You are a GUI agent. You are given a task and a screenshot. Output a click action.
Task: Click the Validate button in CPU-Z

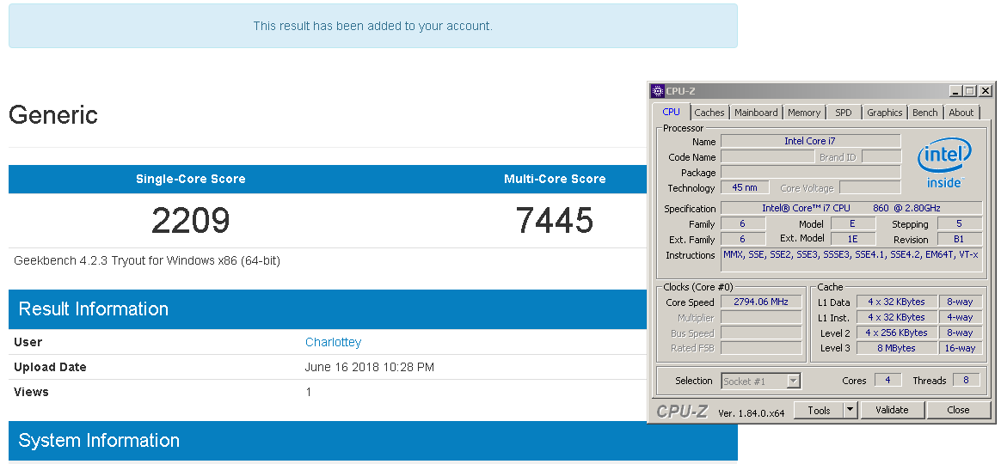(x=892, y=410)
